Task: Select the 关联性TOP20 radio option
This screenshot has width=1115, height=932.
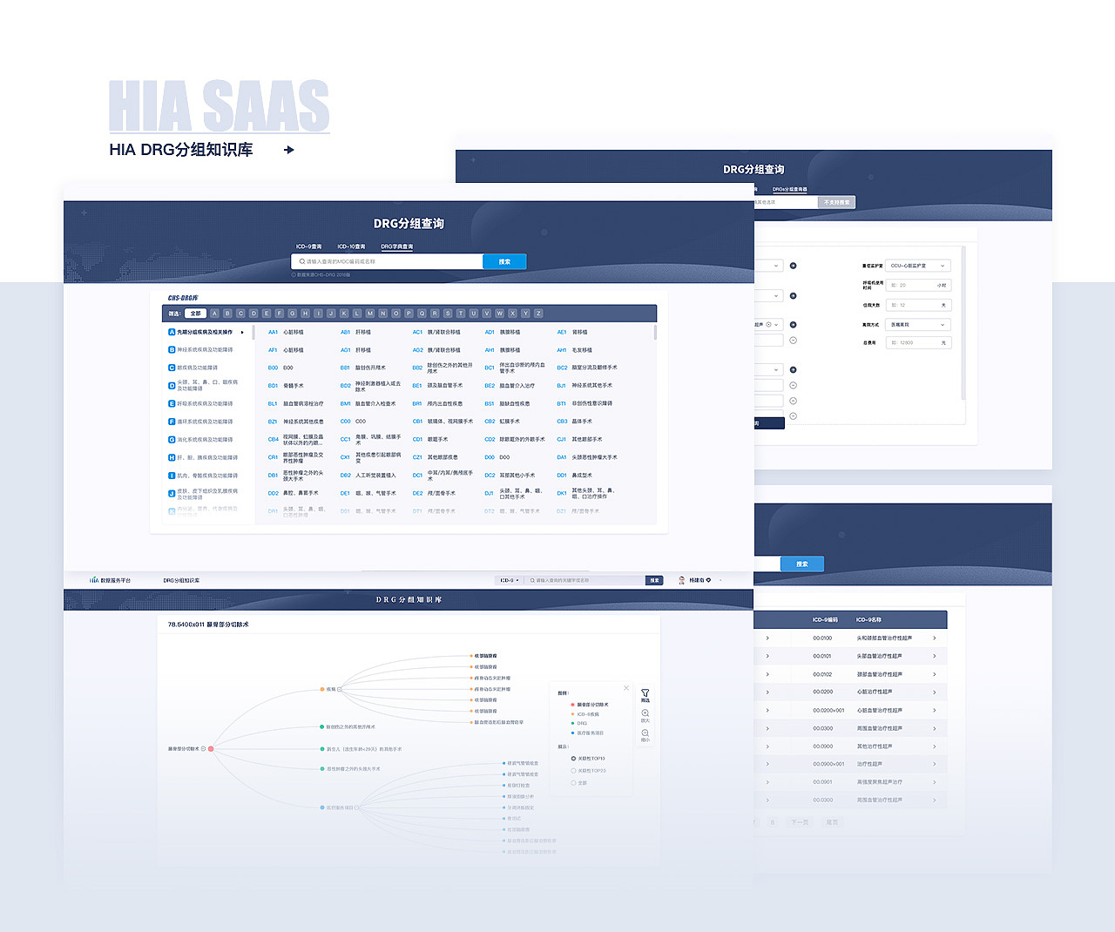Action: tap(574, 770)
